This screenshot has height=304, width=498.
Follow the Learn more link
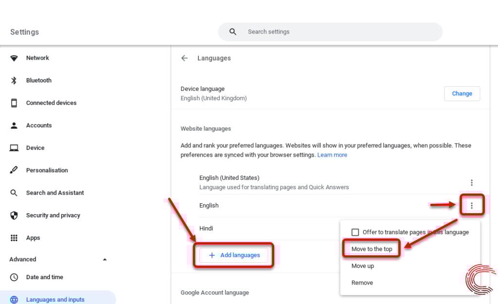click(332, 155)
